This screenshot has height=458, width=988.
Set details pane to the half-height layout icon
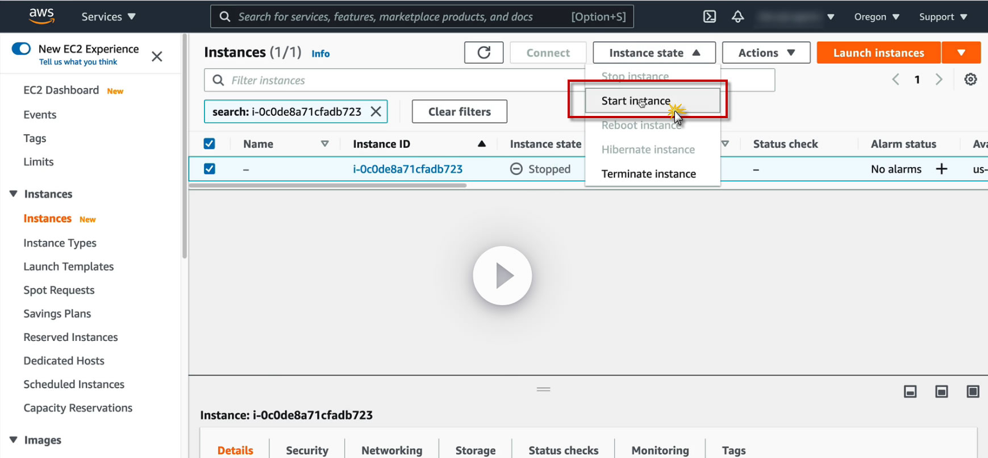941,392
